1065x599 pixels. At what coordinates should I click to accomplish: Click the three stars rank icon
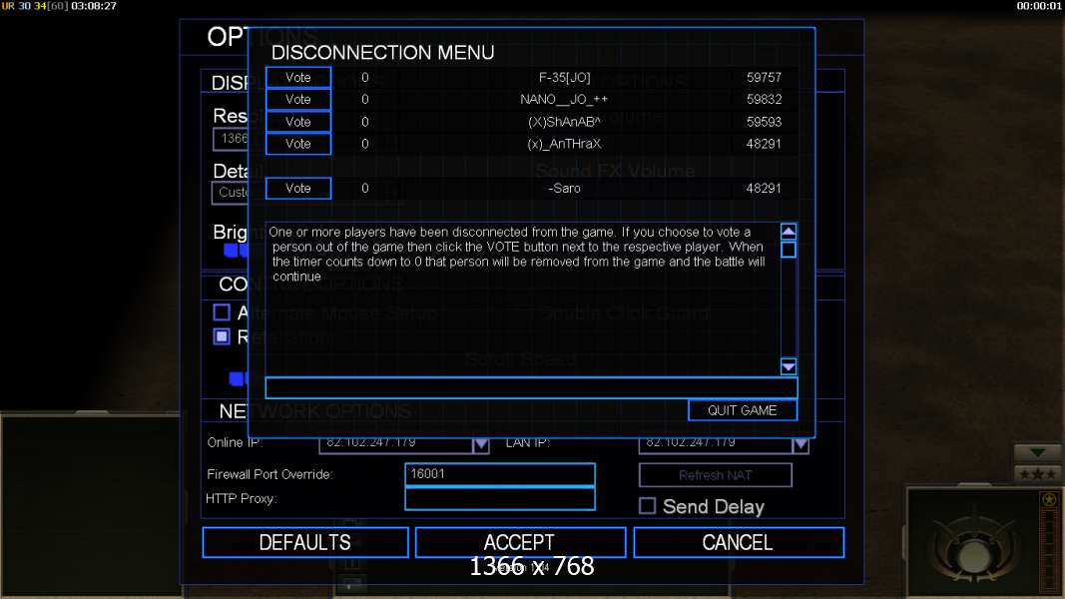(x=1037, y=473)
